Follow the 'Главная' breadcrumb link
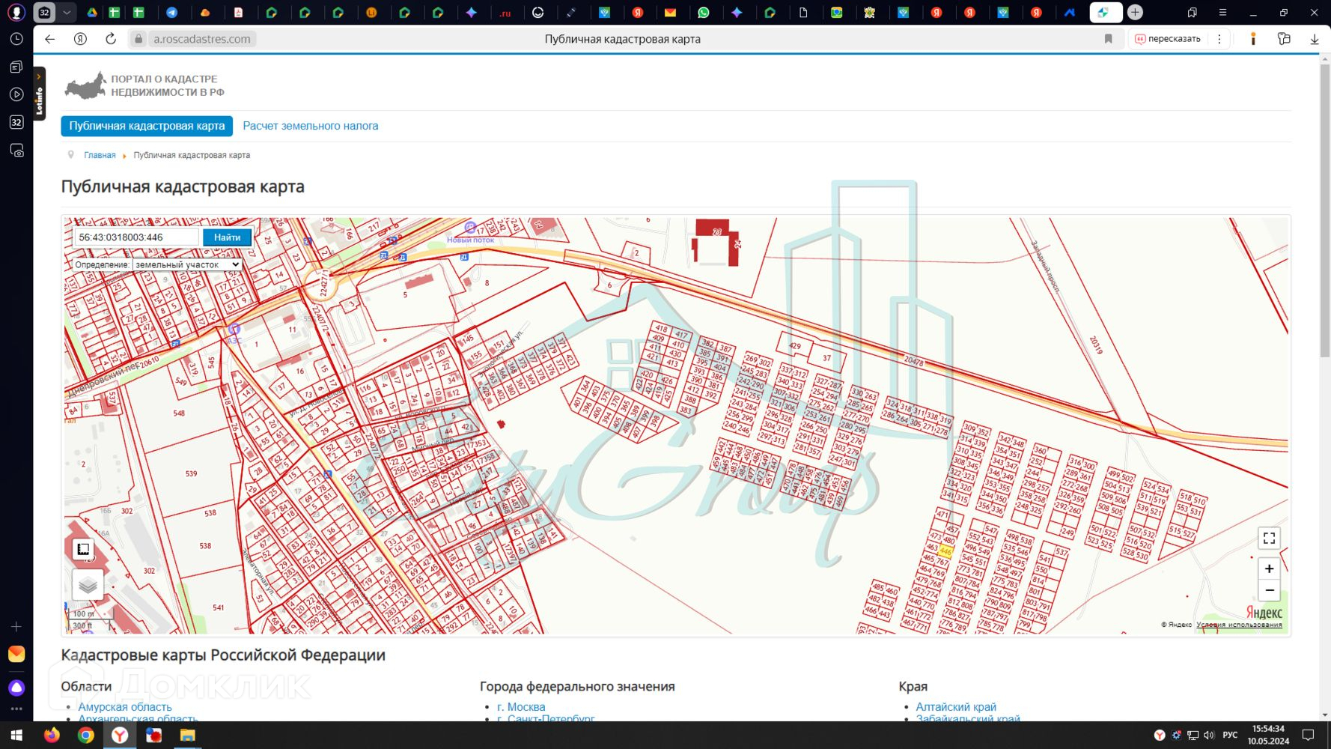The width and height of the screenshot is (1331, 749). [x=100, y=155]
